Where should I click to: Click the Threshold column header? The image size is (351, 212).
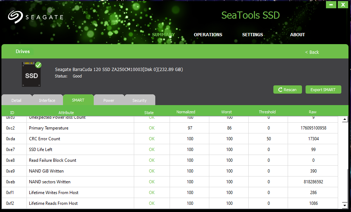pos(267,112)
